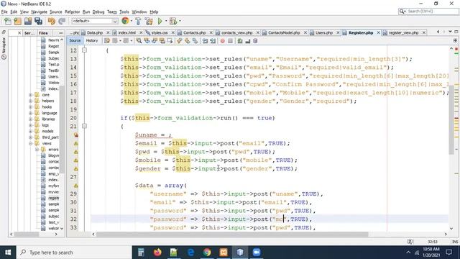Open Zoom app from the taskbar
Screen dimensions: 460x259
257,253
